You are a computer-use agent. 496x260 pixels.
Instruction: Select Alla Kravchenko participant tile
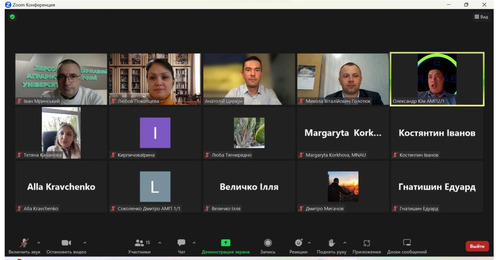[x=61, y=186]
